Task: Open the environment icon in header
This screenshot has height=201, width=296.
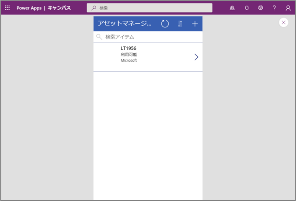Action: click(x=232, y=8)
